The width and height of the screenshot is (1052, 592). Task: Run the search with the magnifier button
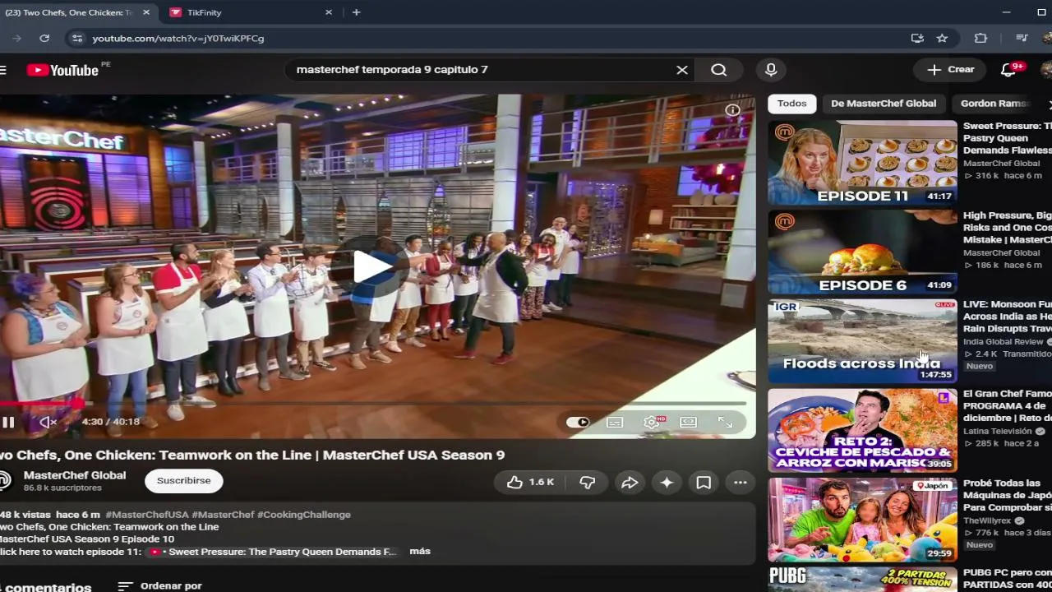[x=719, y=70]
